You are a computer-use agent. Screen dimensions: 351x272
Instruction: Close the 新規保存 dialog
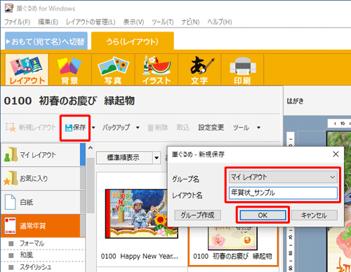point(336,154)
